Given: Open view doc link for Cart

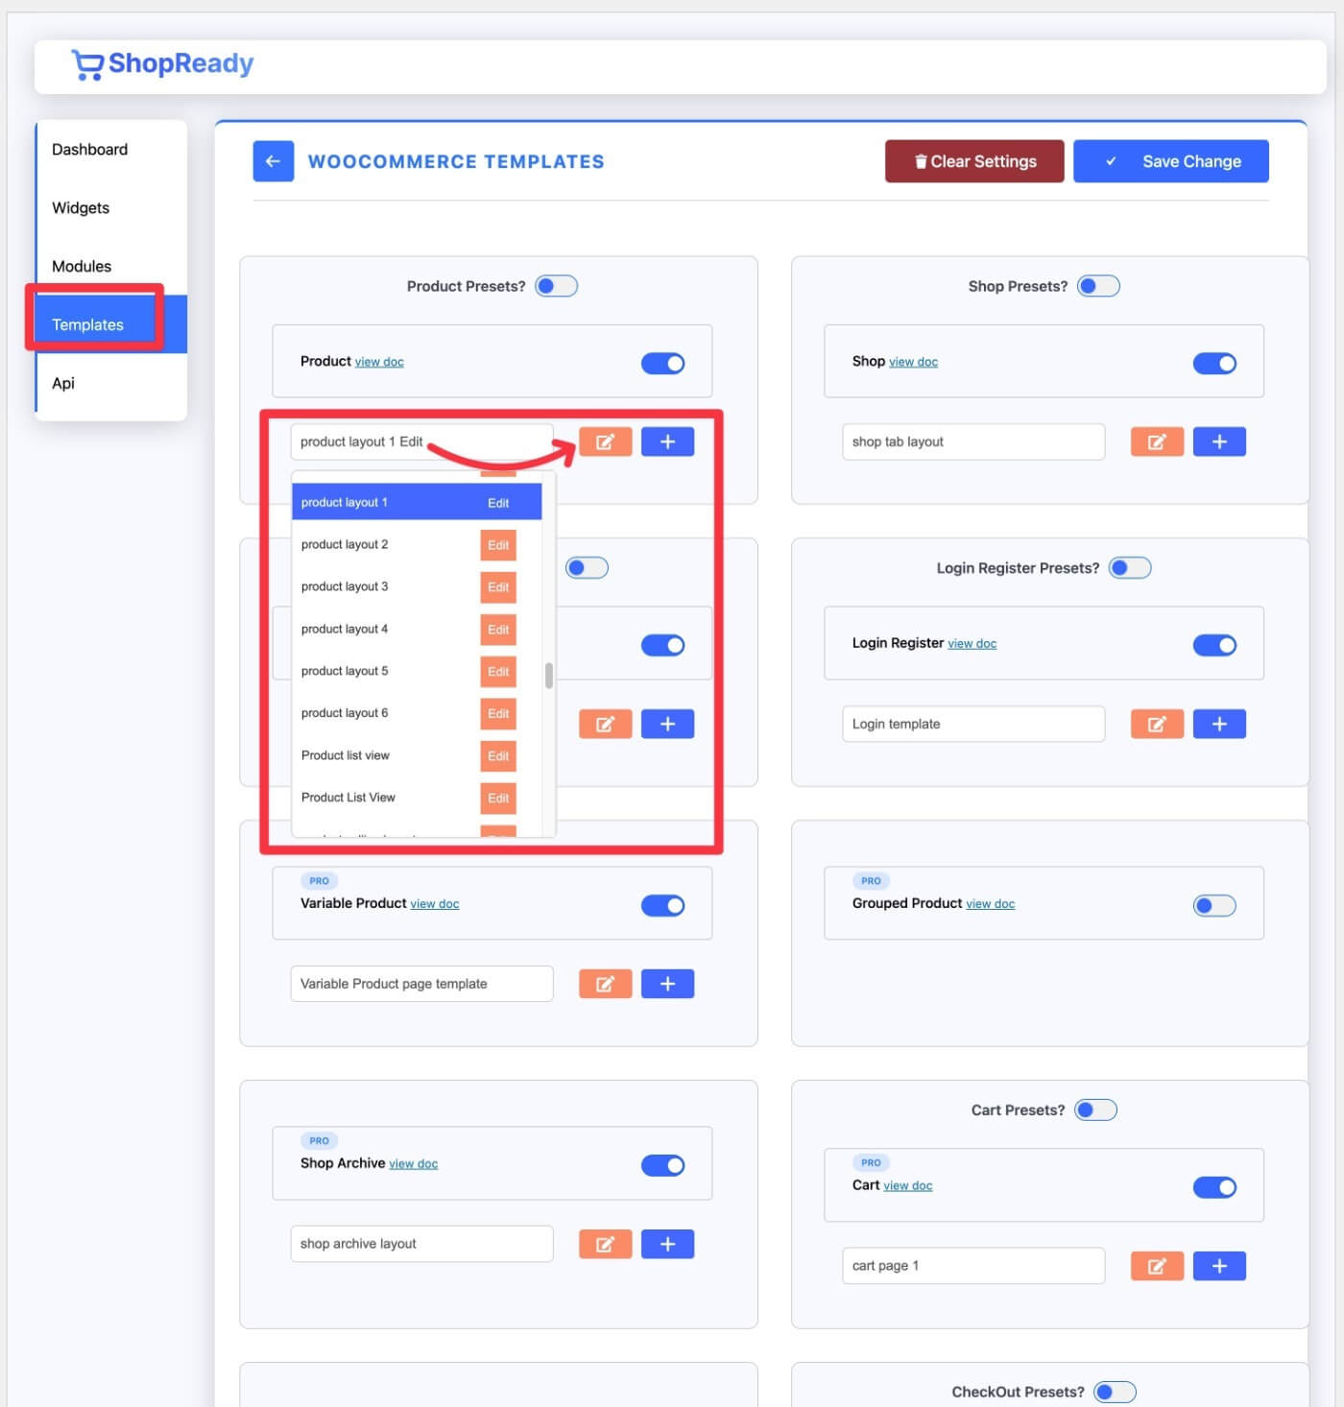Looking at the screenshot, I should pyautogui.click(x=908, y=1186).
